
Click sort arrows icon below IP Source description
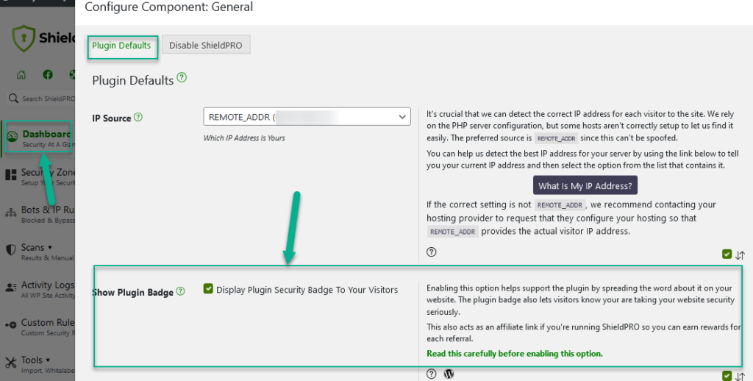pyautogui.click(x=740, y=255)
